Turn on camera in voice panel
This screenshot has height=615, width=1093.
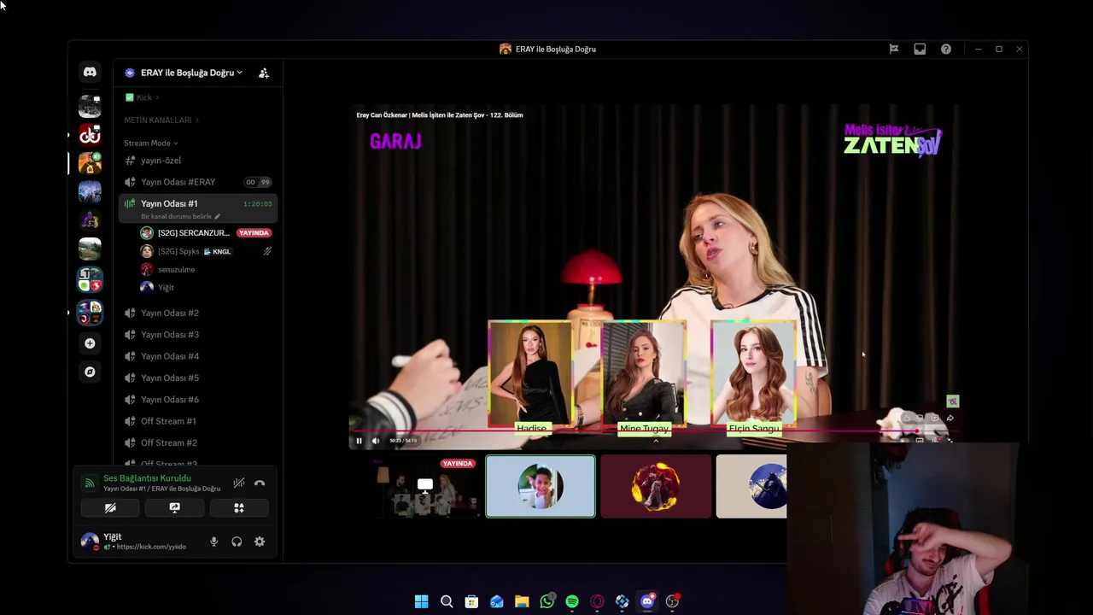point(110,507)
